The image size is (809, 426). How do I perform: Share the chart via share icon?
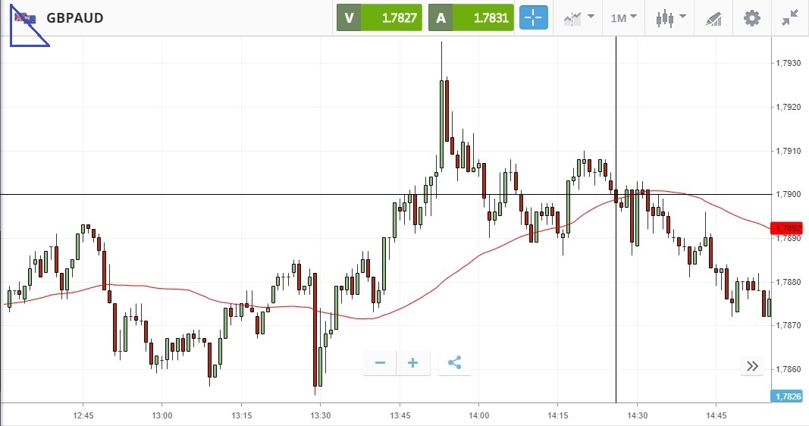click(454, 363)
